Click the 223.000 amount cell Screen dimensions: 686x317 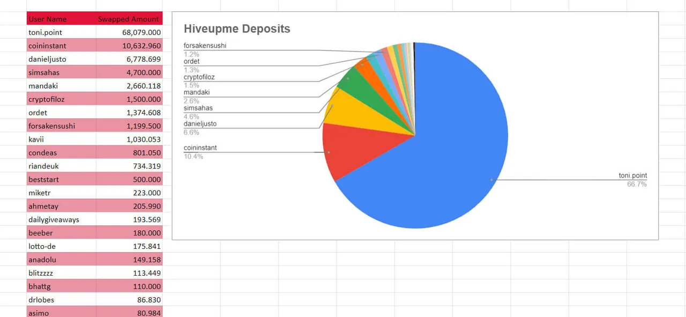coord(129,193)
